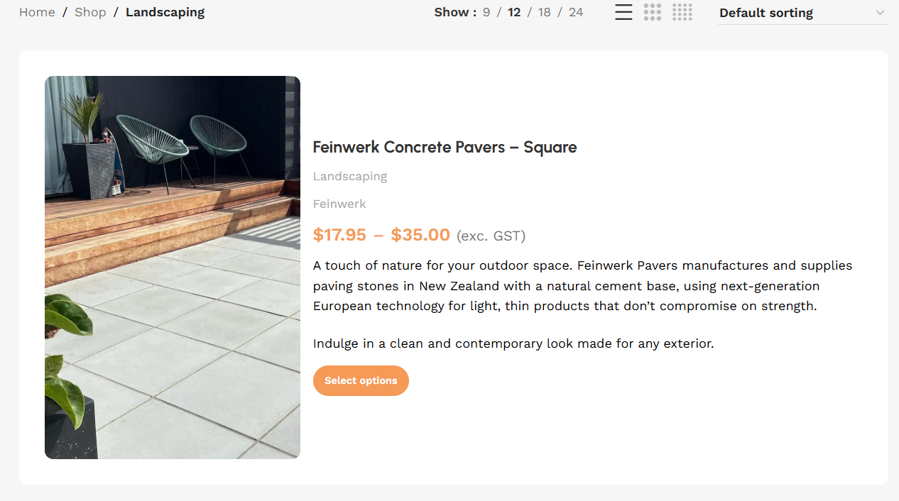Image resolution: width=899 pixels, height=501 pixels.
Task: Select the three-column grid view icon
Action: 653,12
